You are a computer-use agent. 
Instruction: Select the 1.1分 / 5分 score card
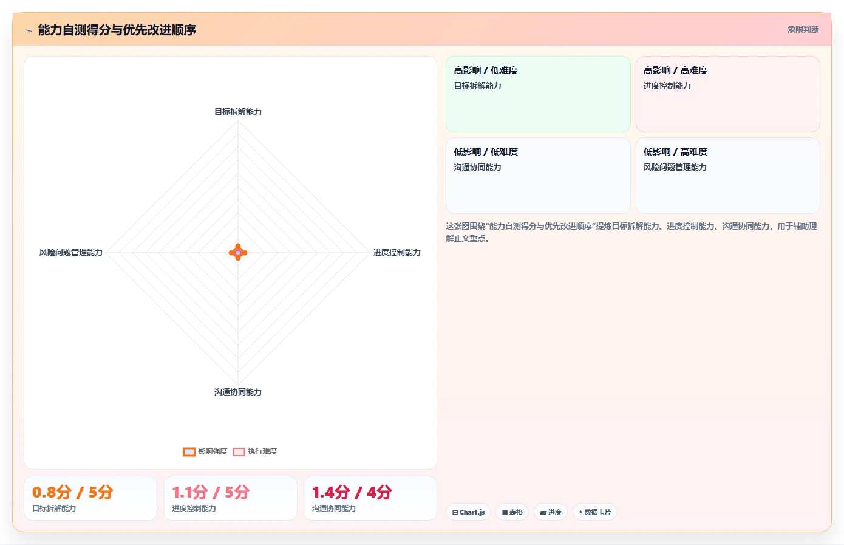click(230, 498)
